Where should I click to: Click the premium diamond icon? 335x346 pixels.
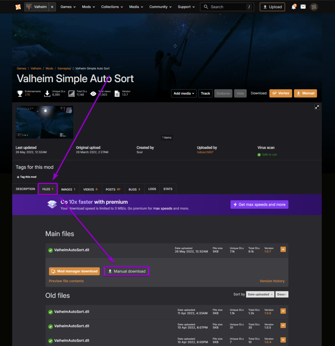pos(52,204)
